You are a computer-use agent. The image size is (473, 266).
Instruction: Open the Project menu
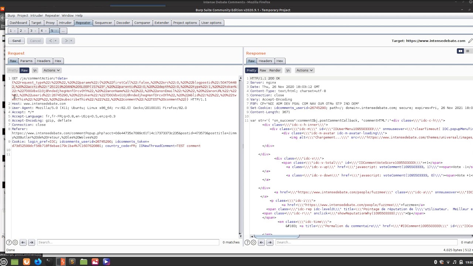pos(23,16)
